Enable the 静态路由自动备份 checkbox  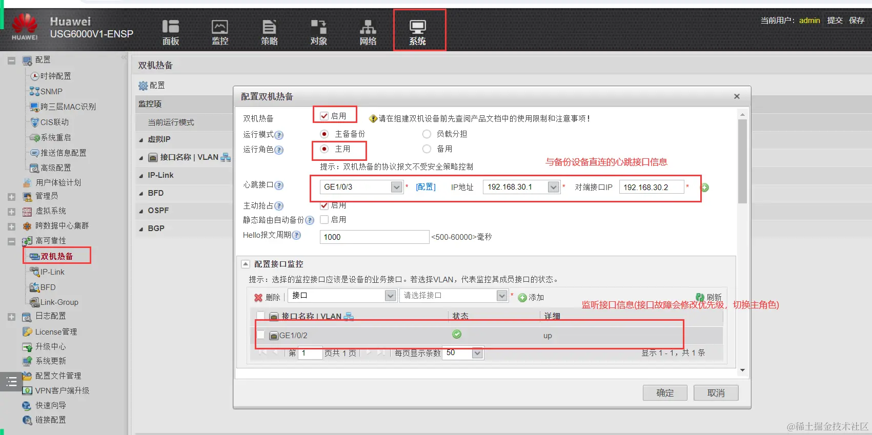pyautogui.click(x=324, y=219)
